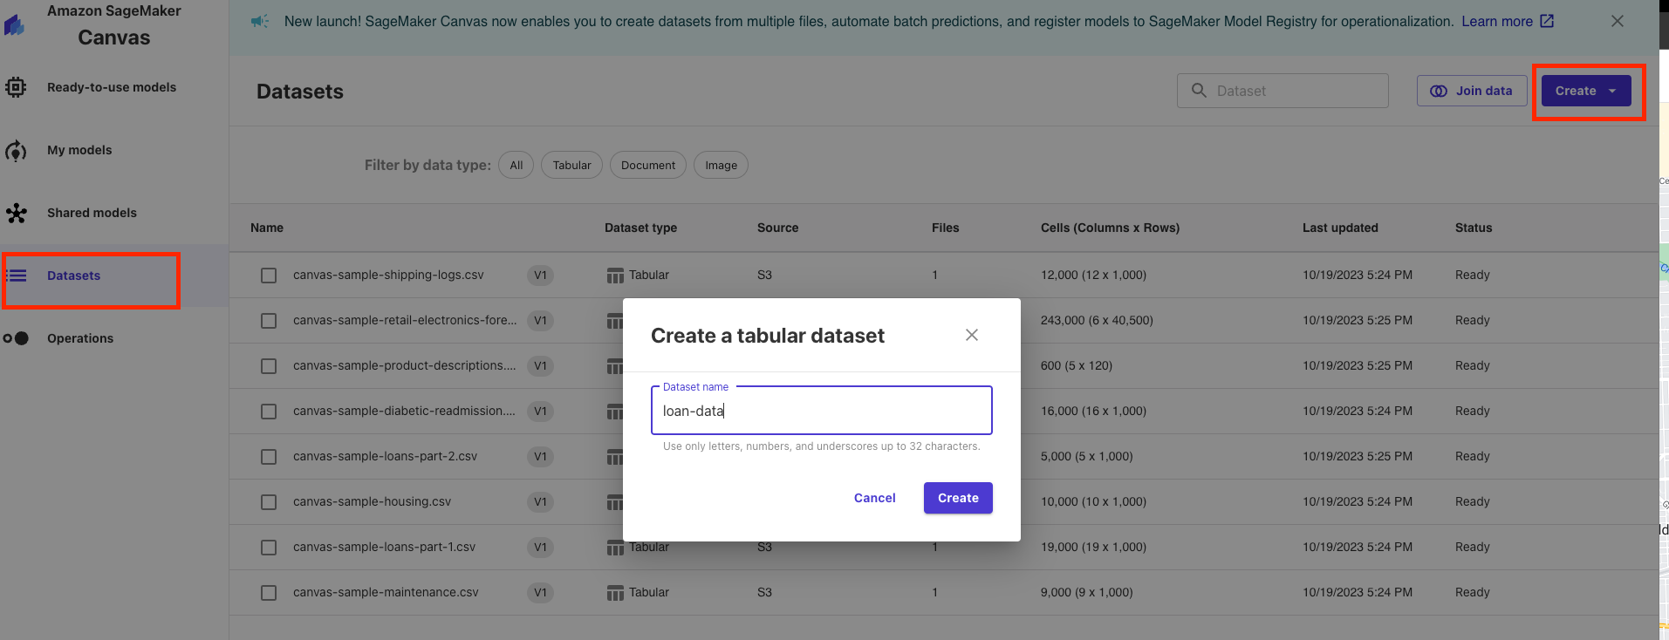Open Ready-to-use models chip icon
Screen dimensions: 1669x640
click(16, 87)
